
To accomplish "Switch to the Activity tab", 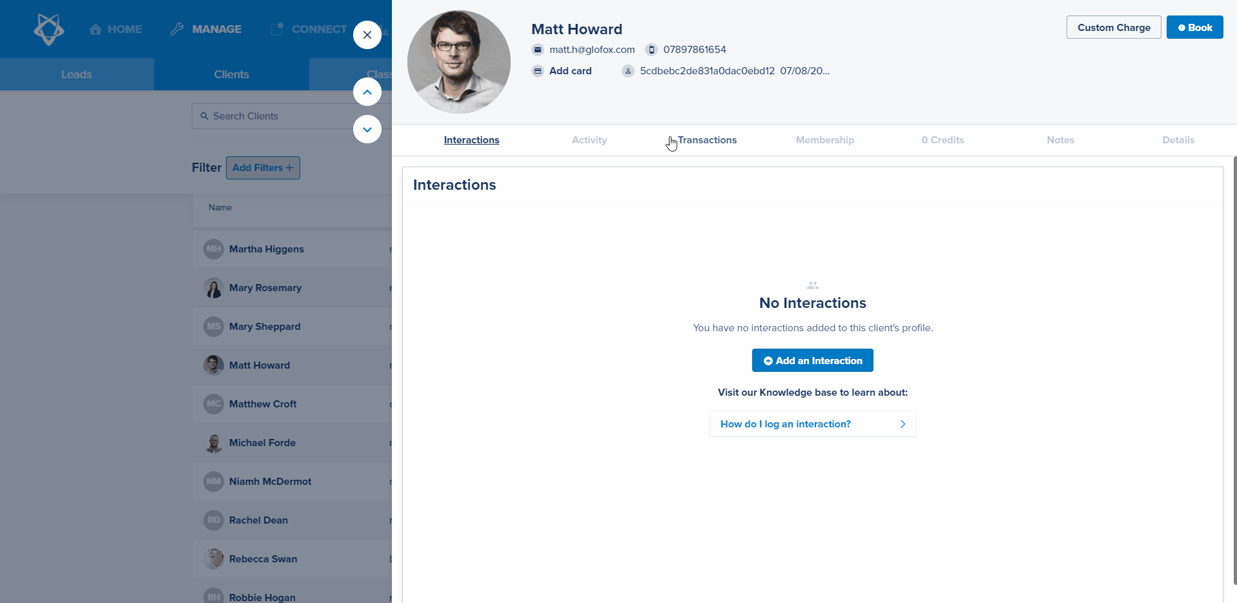I will [589, 140].
